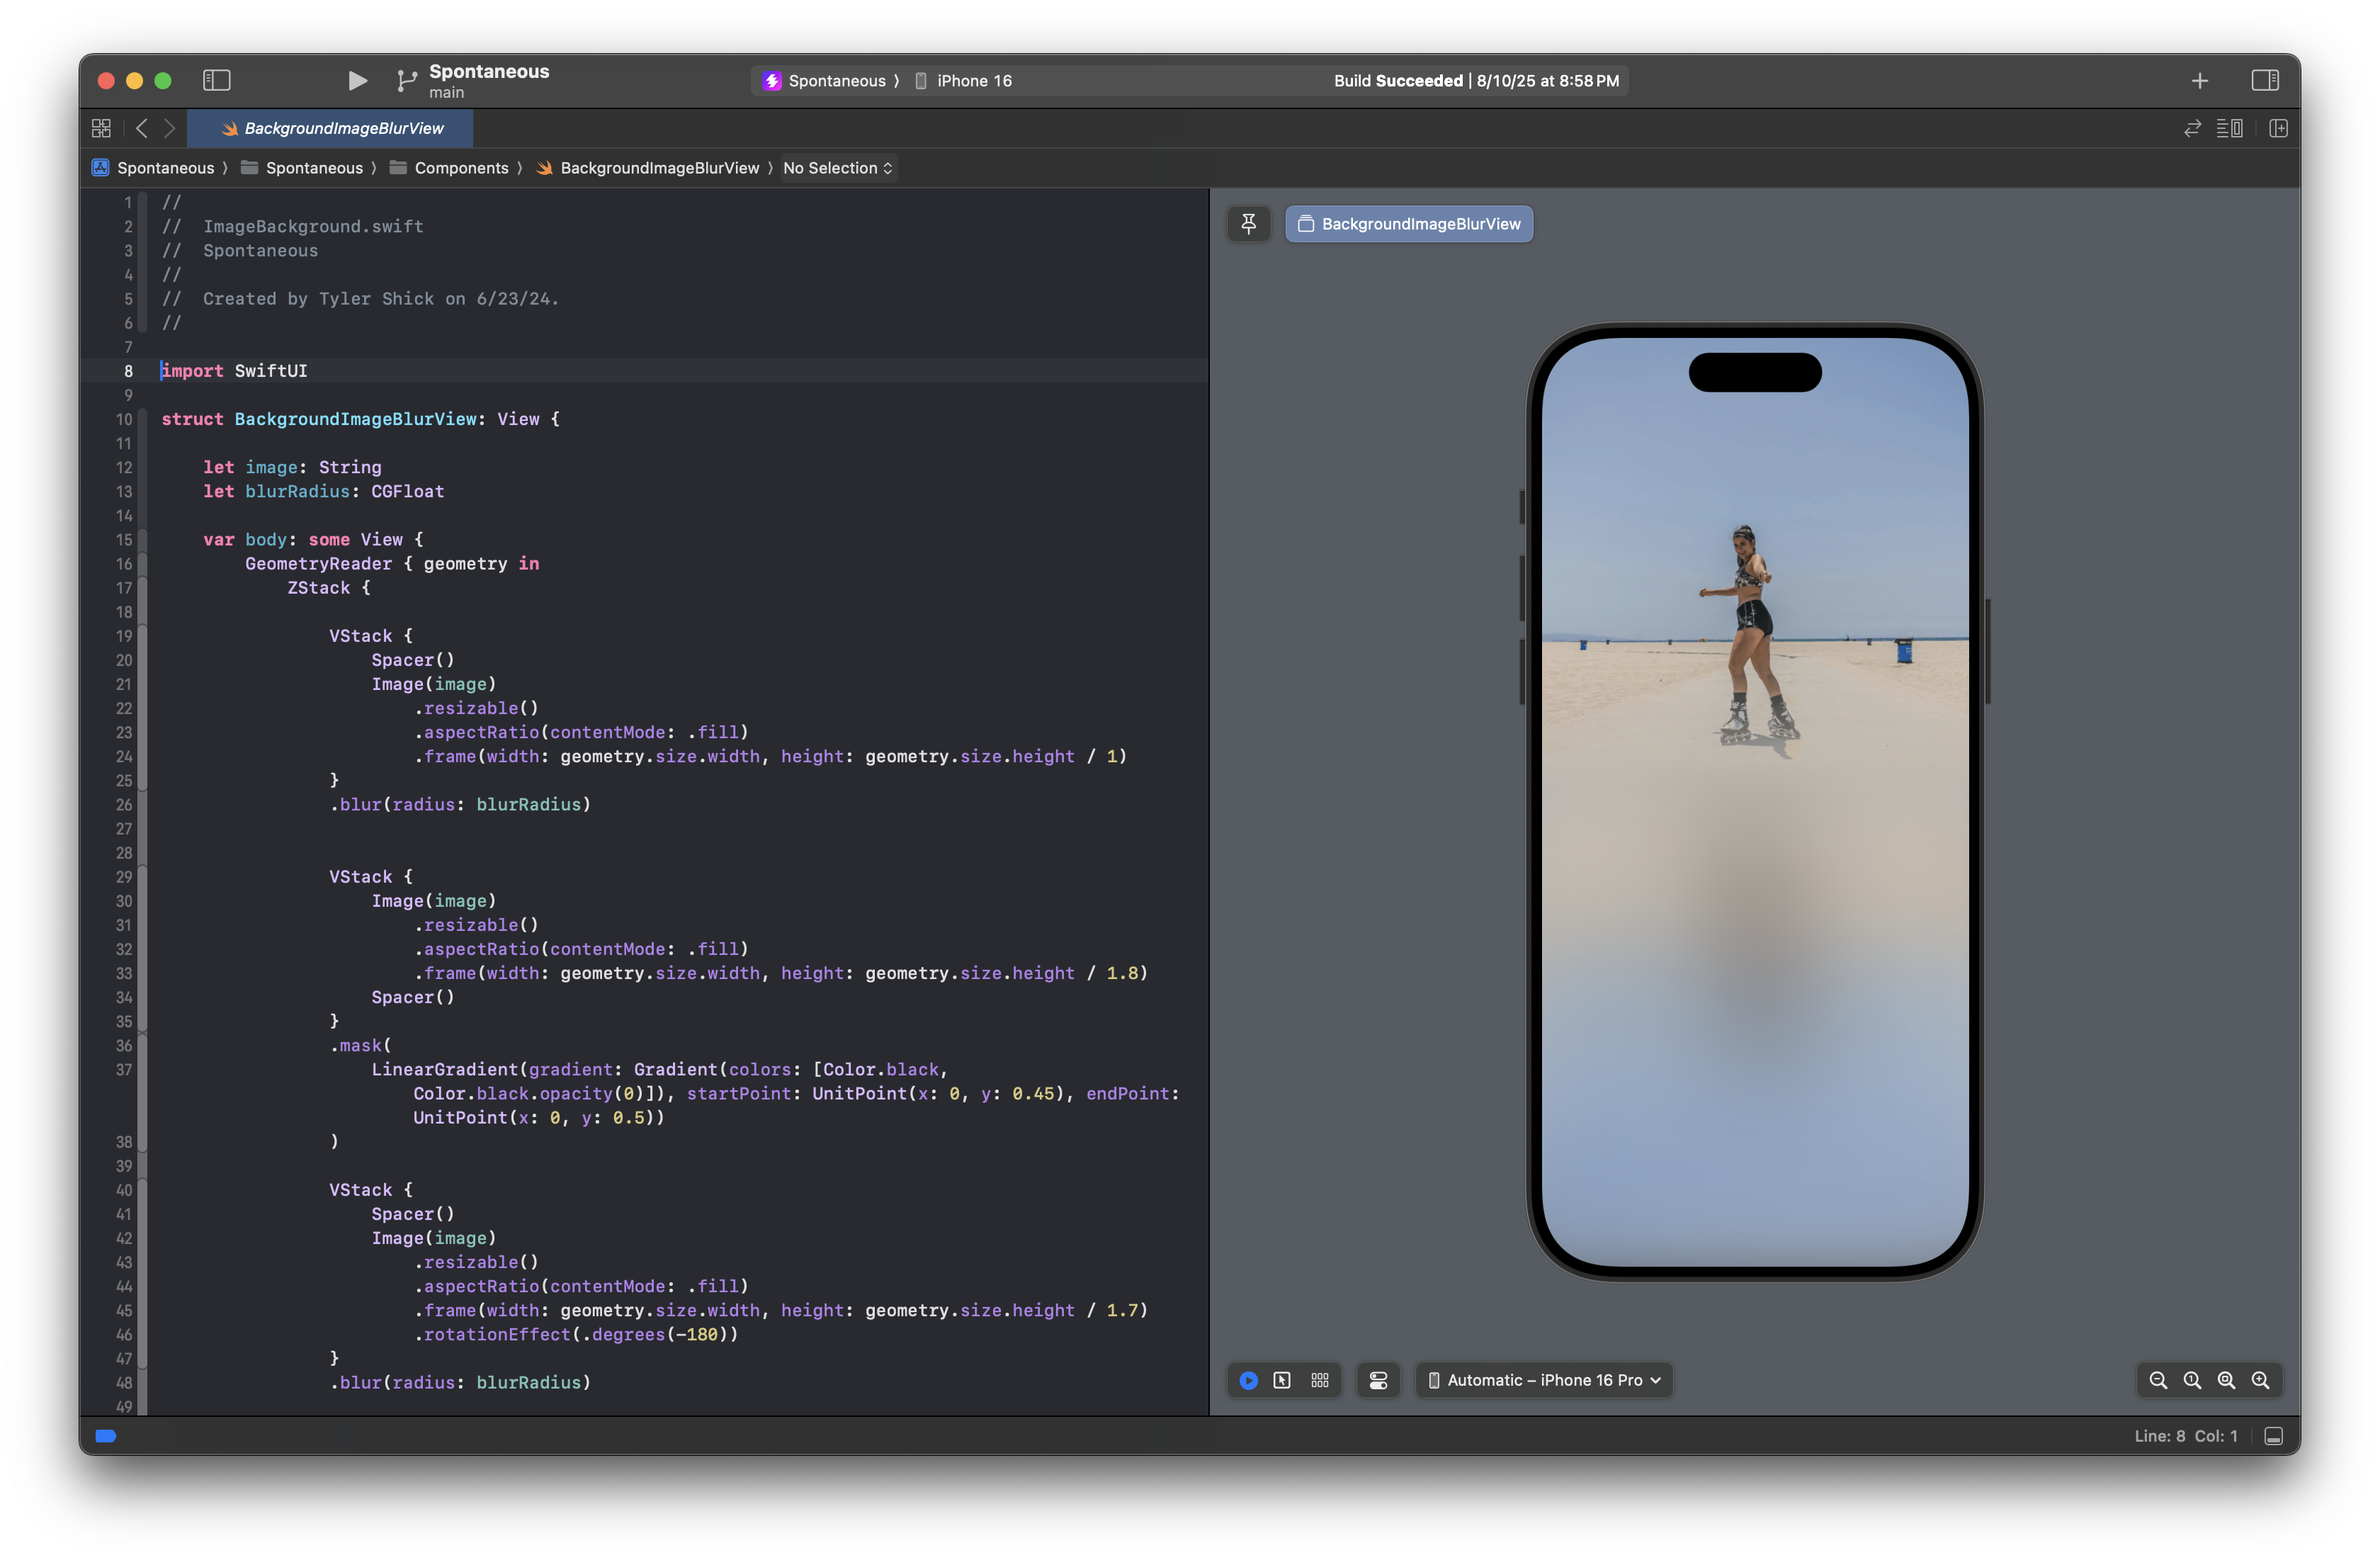
Task: Select the BackgroundImageBlurView editor tab
Action: click(x=331, y=128)
